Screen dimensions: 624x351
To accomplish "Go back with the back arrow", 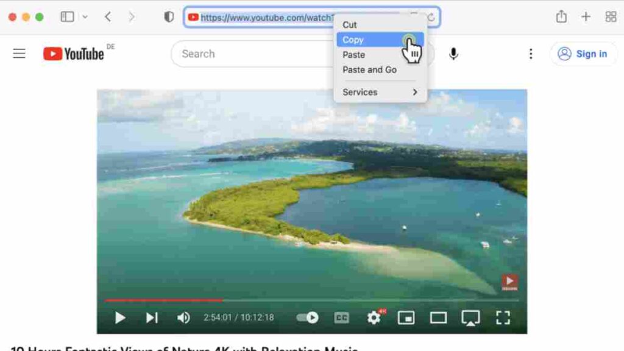I will [x=108, y=16].
